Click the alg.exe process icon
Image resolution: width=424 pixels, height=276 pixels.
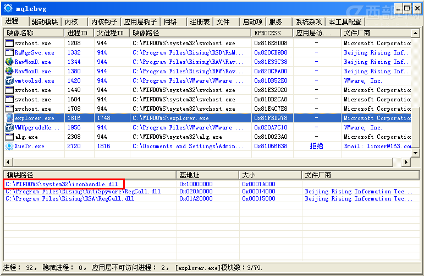click(9, 137)
